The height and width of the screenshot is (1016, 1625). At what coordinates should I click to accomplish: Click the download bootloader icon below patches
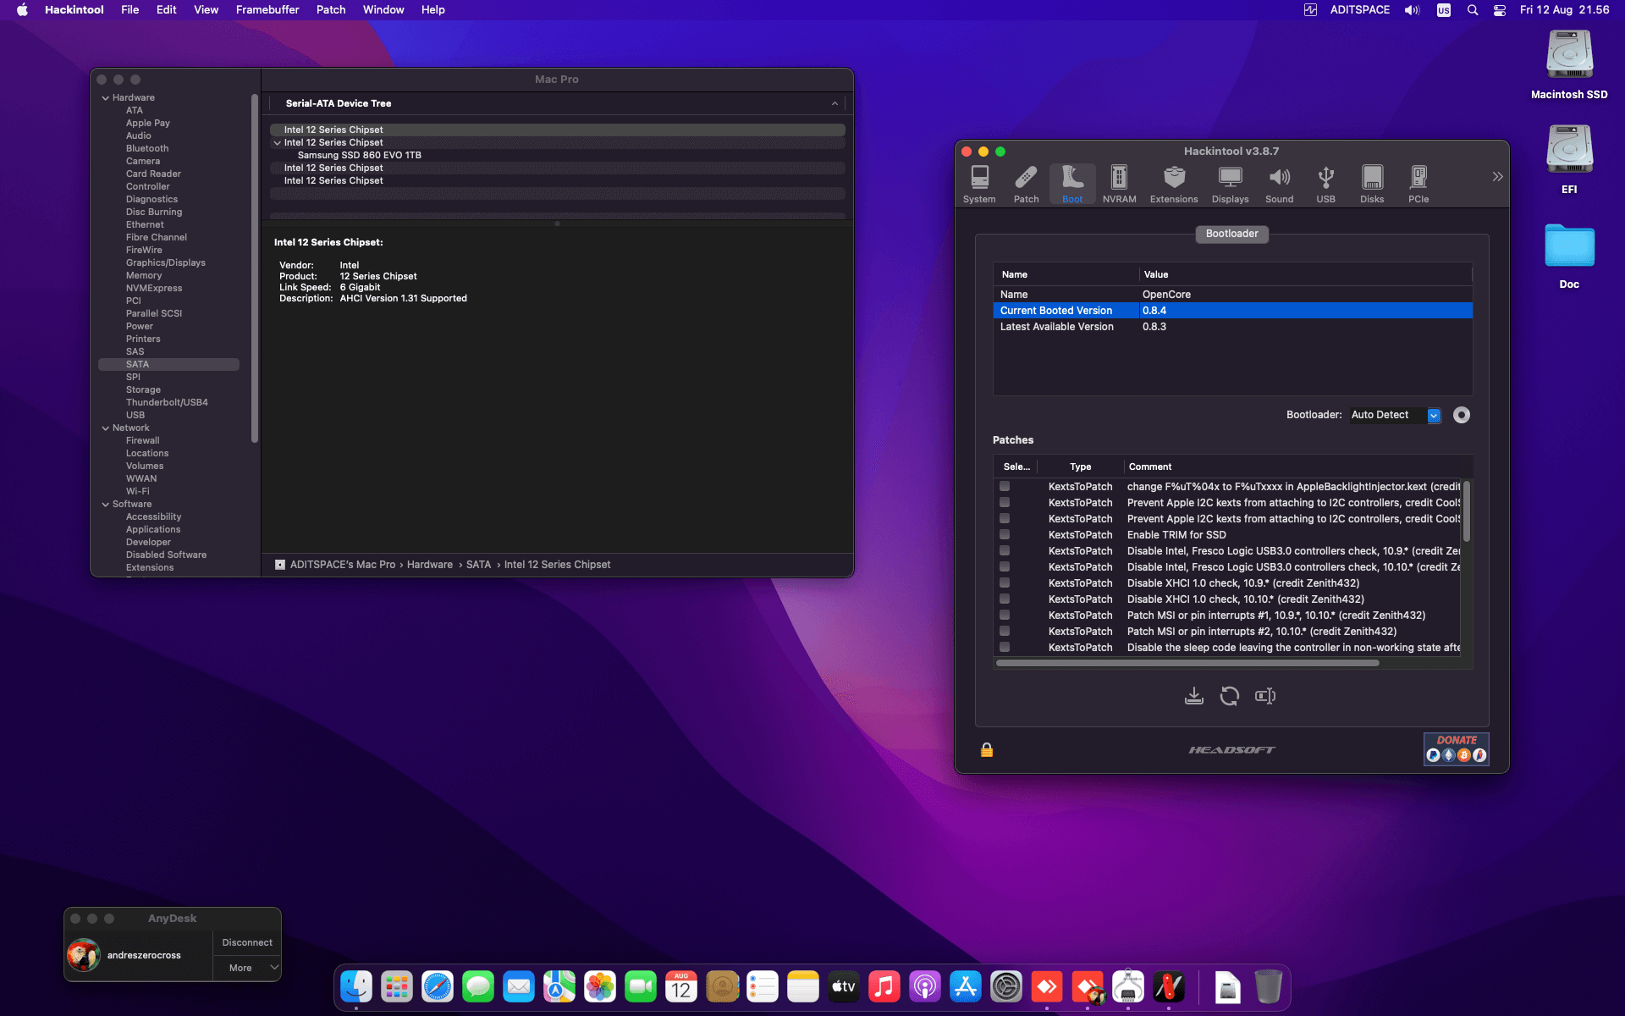1193,696
